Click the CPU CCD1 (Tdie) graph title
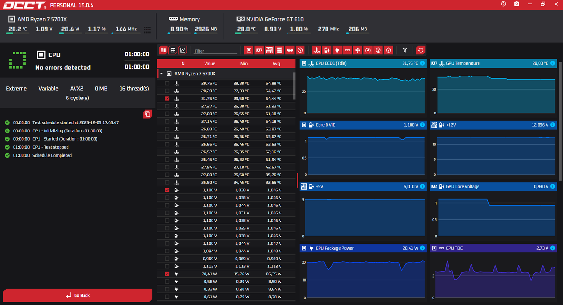Screen dimensions: 563x305 pyautogui.click(x=331, y=63)
